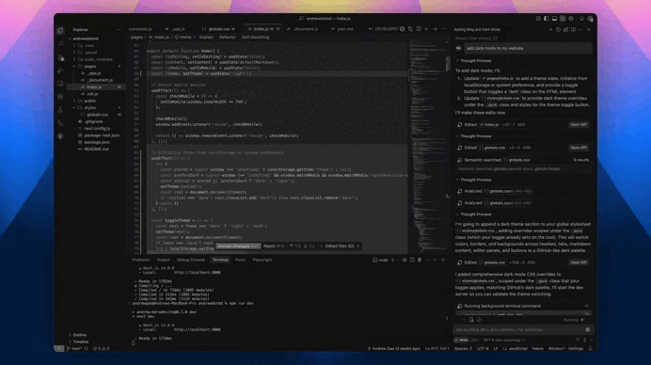This screenshot has height=365, width=651.
Task: Close the terminal panel
Action: (x=443, y=260)
